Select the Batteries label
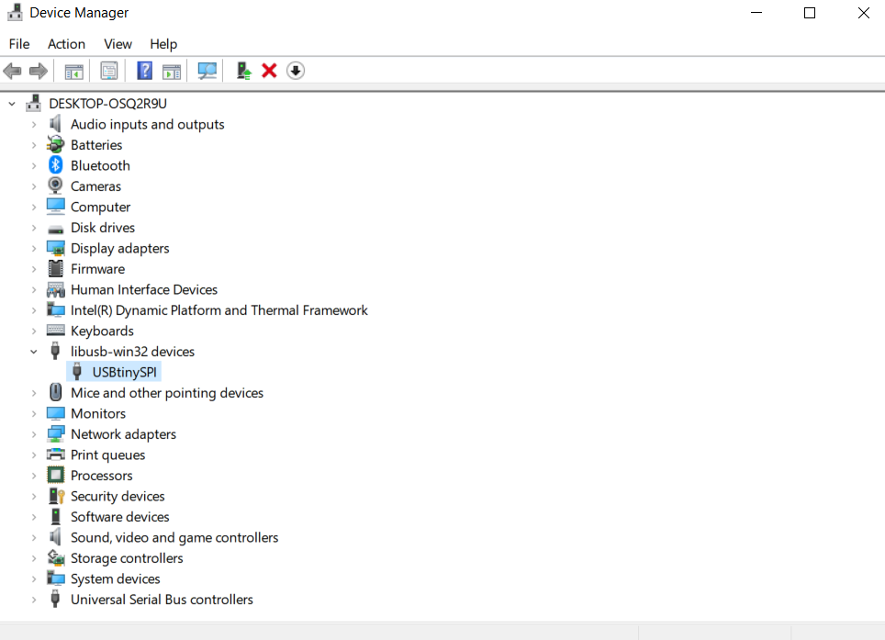The image size is (885, 640). pos(96,145)
